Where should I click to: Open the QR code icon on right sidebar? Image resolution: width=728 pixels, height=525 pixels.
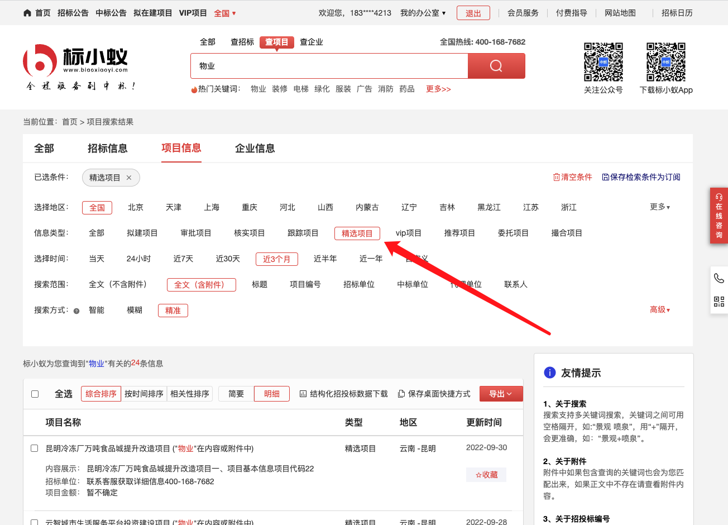(x=719, y=302)
